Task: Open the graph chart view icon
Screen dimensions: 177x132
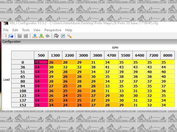Action: point(63,36)
